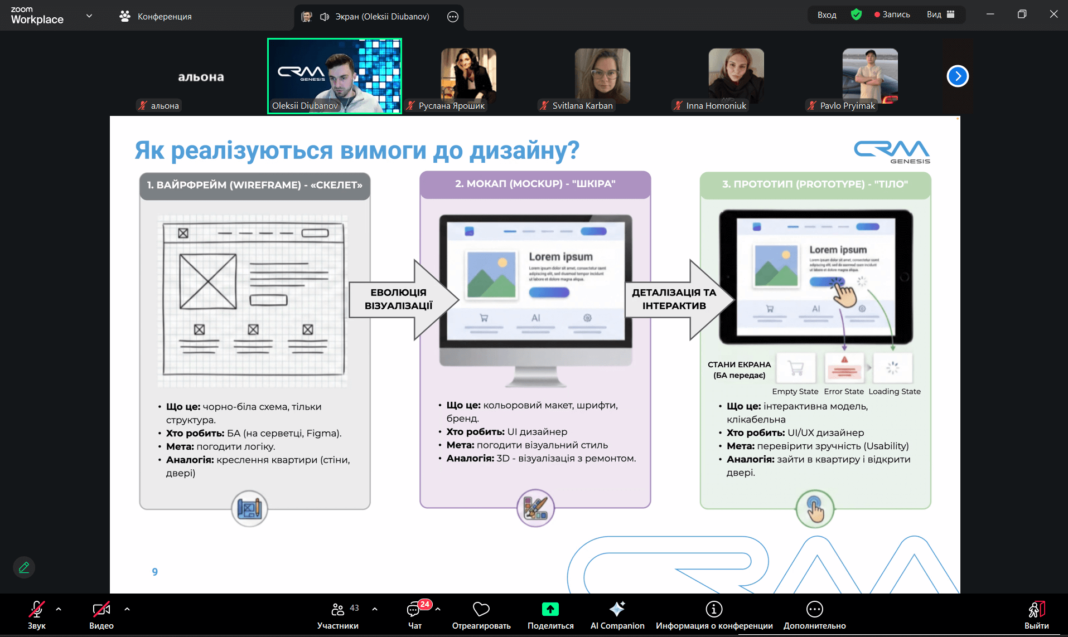Open the More options menu in toolbar
Viewport: 1068px width, 637px height.
pyautogui.click(x=814, y=615)
